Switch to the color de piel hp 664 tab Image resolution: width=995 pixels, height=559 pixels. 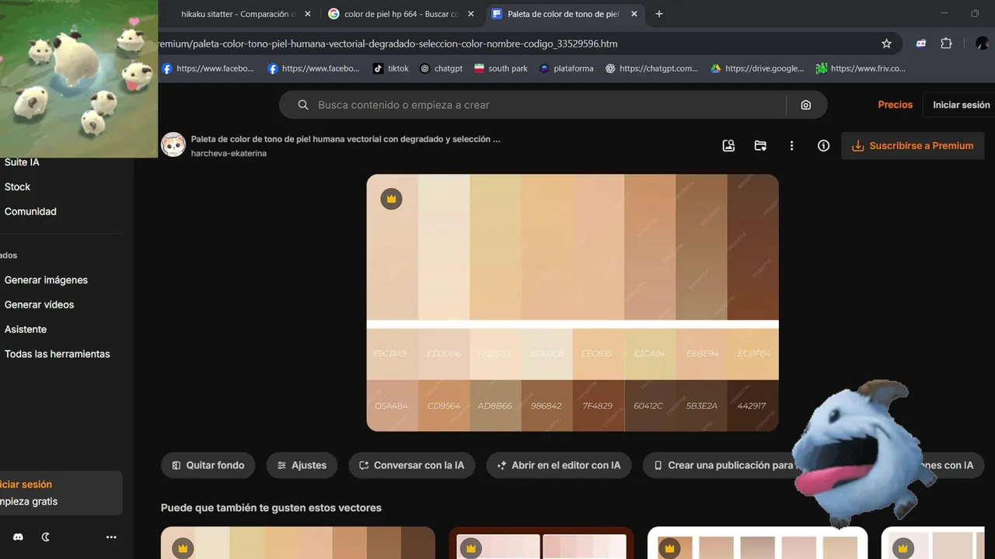tap(401, 14)
